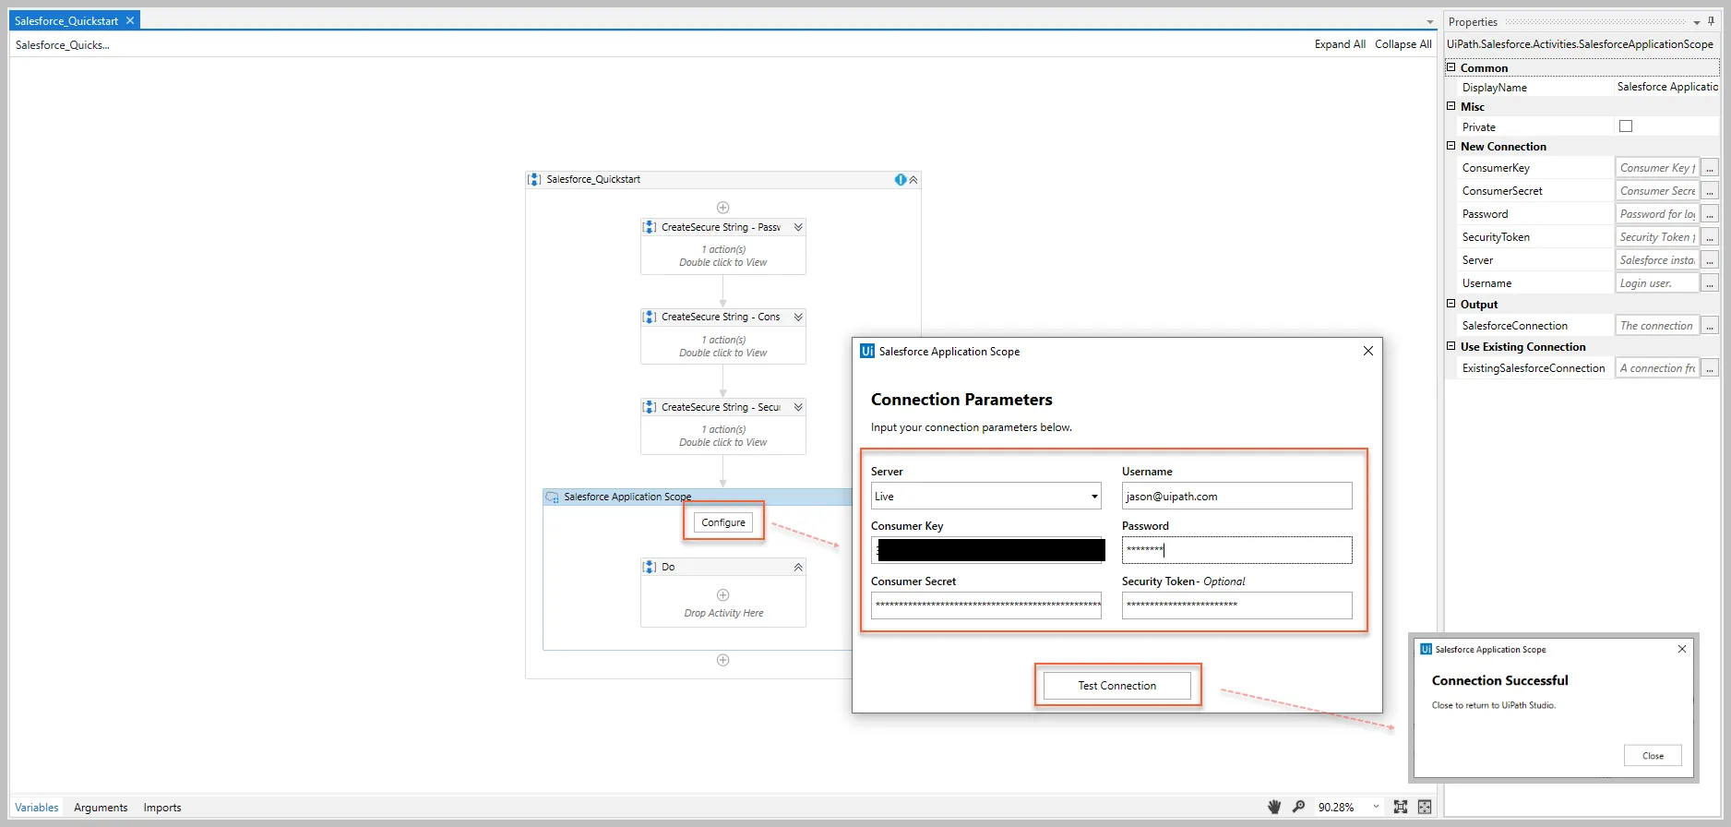This screenshot has width=1731, height=827.
Task: Click Collapse All link
Action: click(1403, 44)
